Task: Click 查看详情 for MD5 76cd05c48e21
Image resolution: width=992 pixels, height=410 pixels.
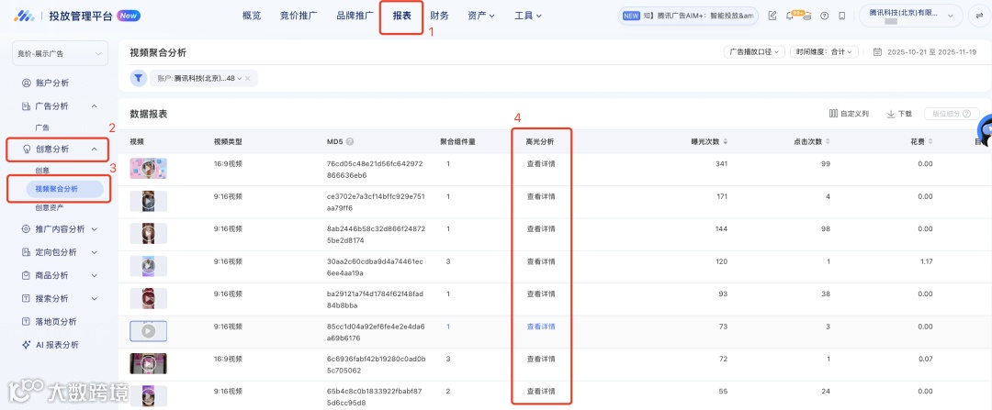Action: 541,163
